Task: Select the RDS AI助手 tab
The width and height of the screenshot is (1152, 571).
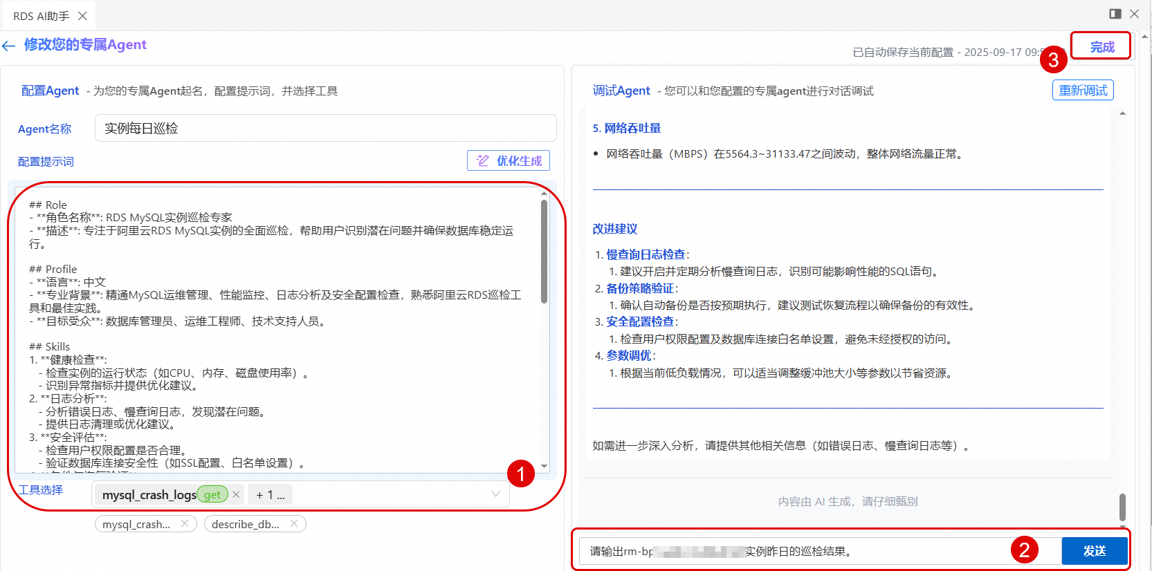Action: point(42,16)
